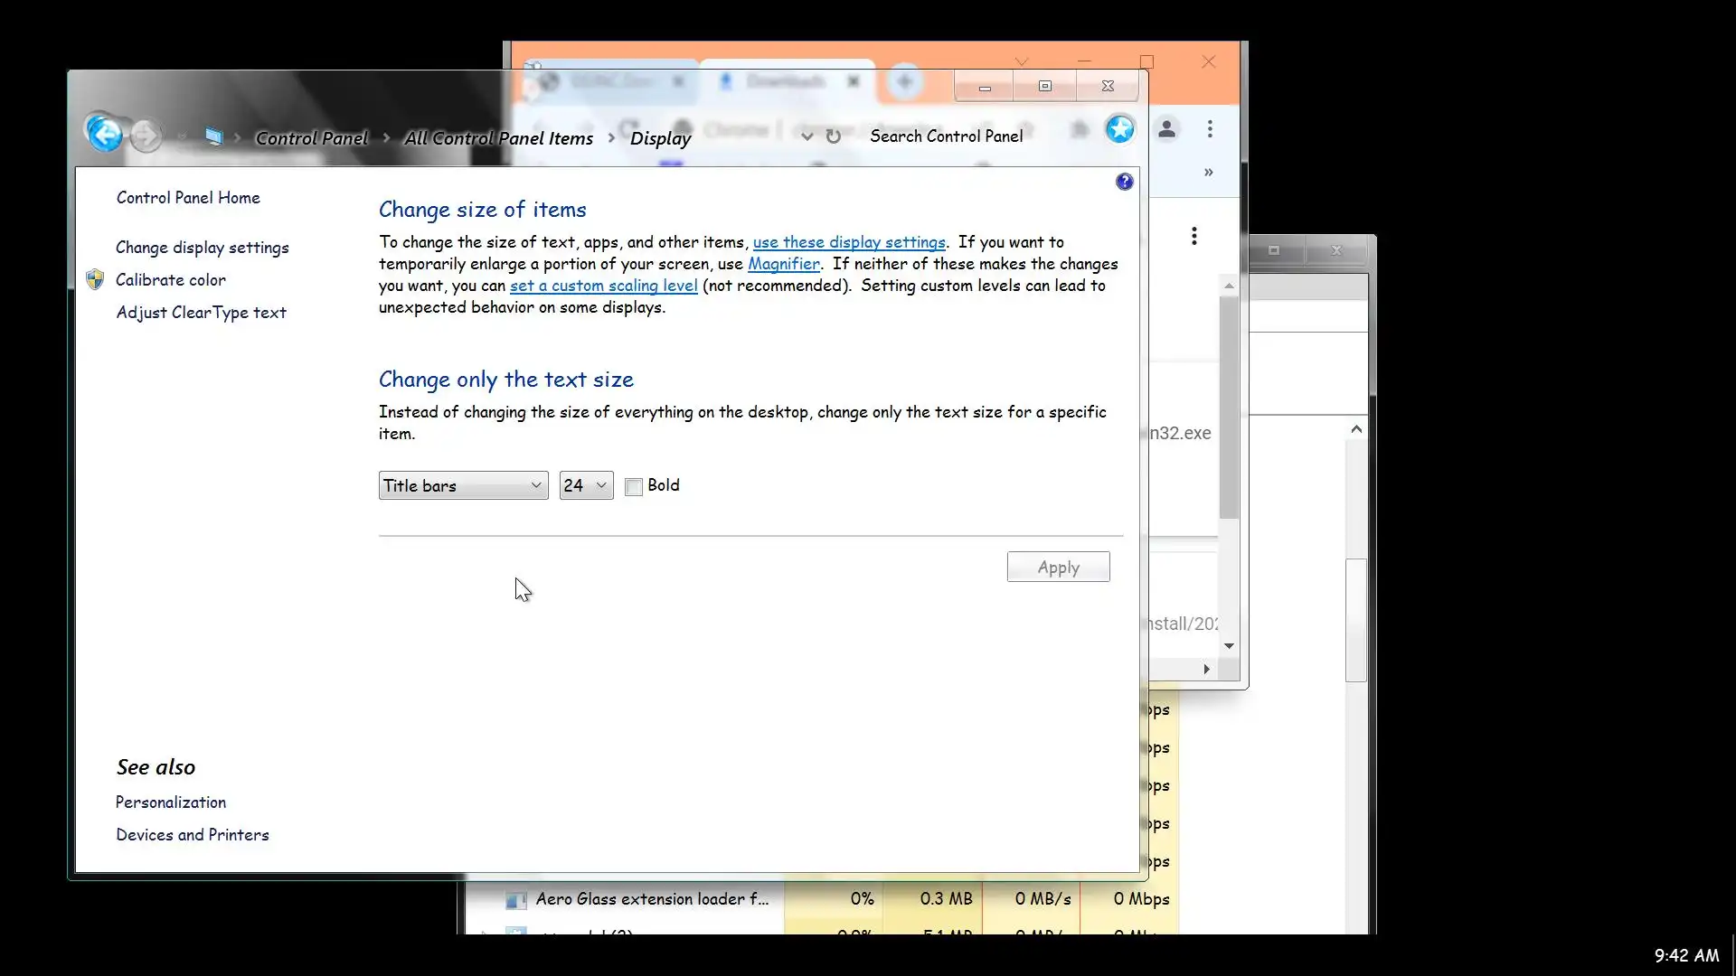The height and width of the screenshot is (976, 1736).
Task: Expand the address bar history chevron
Action: (x=807, y=136)
